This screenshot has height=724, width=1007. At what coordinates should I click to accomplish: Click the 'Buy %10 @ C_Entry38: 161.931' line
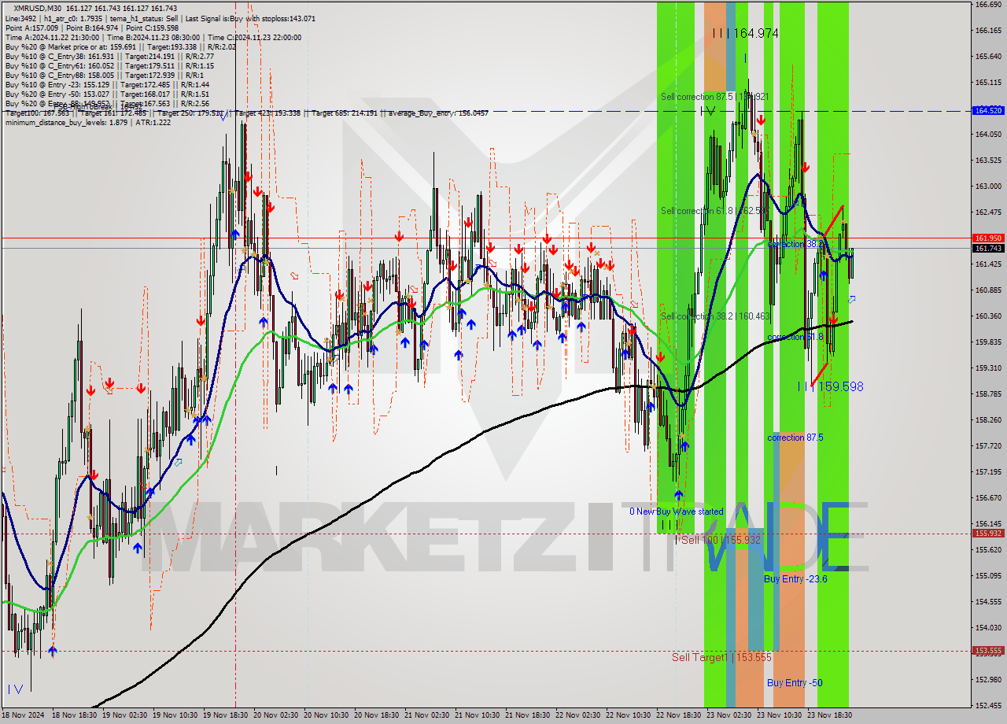[x=109, y=56]
